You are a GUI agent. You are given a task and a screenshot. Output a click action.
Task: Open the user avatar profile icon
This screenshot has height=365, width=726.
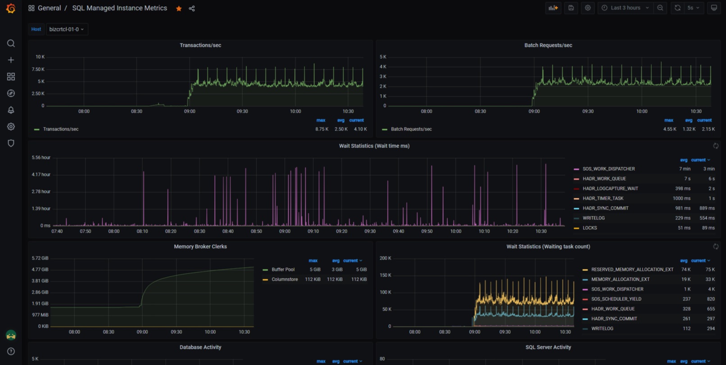pyautogui.click(x=11, y=335)
